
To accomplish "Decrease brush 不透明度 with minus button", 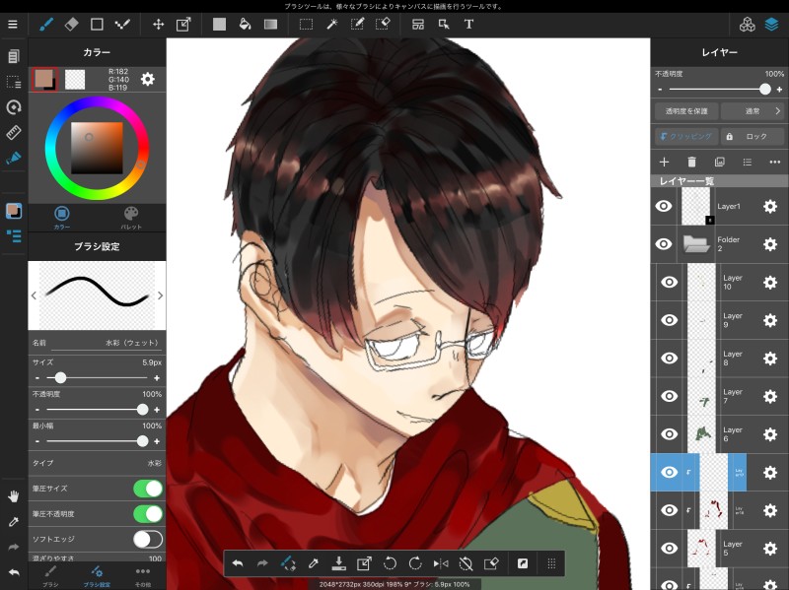I will point(37,410).
